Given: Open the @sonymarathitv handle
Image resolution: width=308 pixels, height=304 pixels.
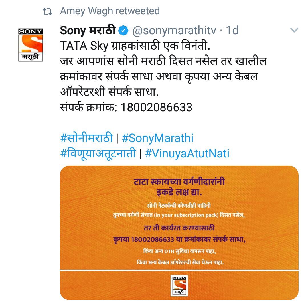Looking at the screenshot, I should (x=174, y=31).
